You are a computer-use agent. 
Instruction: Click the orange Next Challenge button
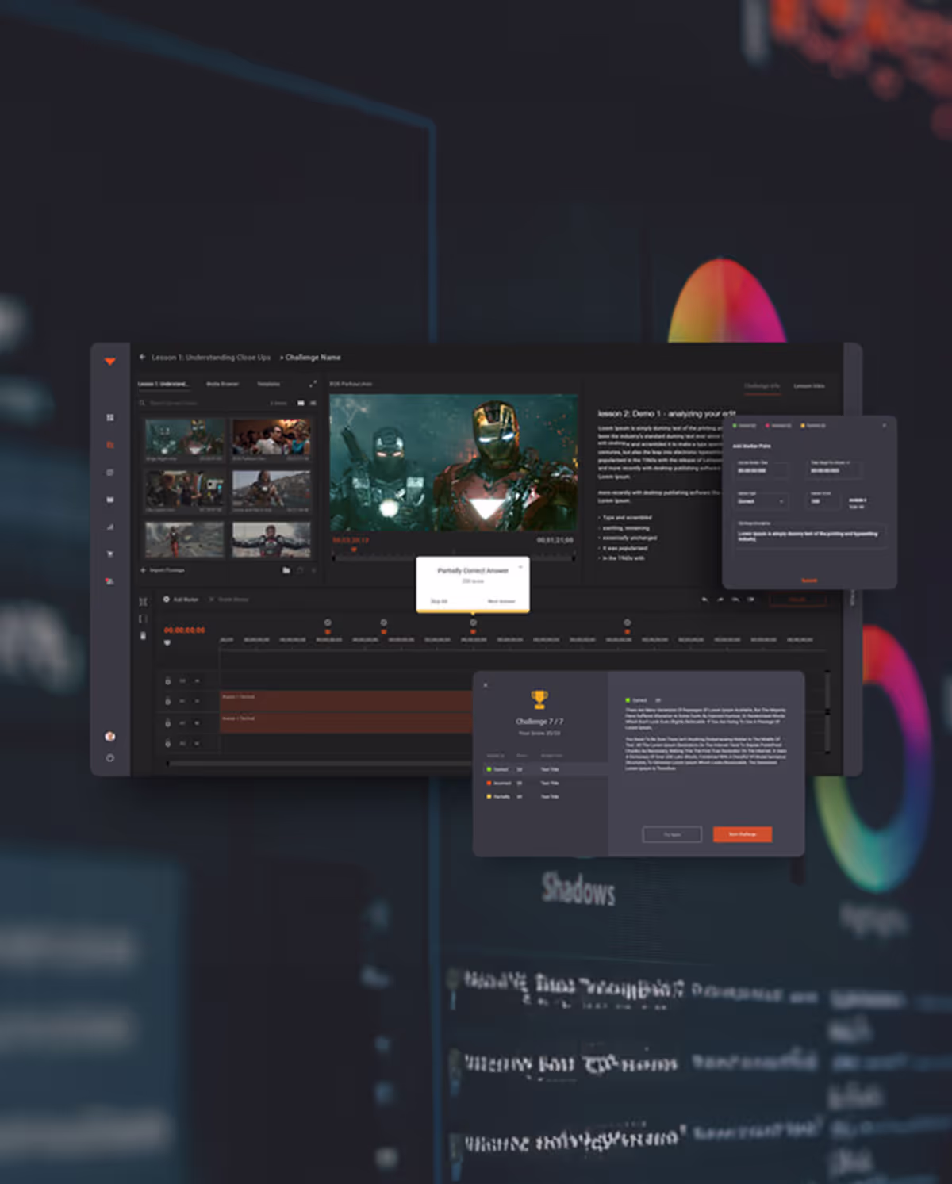(743, 834)
